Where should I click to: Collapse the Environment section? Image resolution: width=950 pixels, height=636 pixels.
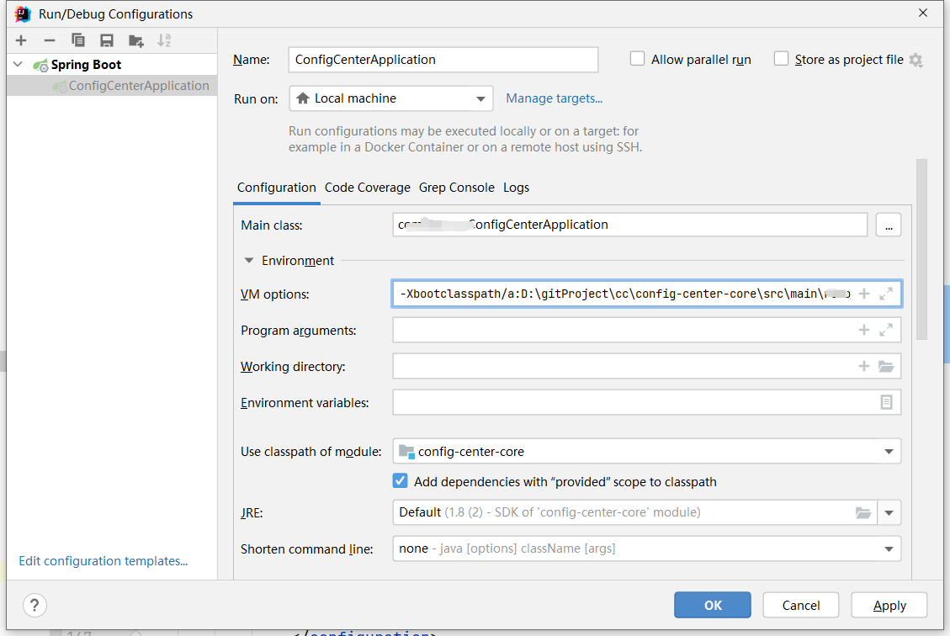[x=248, y=261]
